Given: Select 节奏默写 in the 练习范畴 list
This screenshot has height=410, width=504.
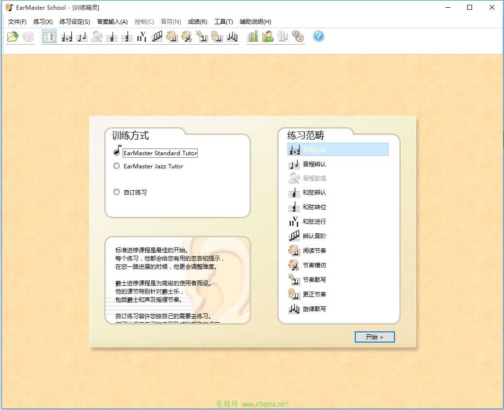Looking at the screenshot, I should (307, 279).
